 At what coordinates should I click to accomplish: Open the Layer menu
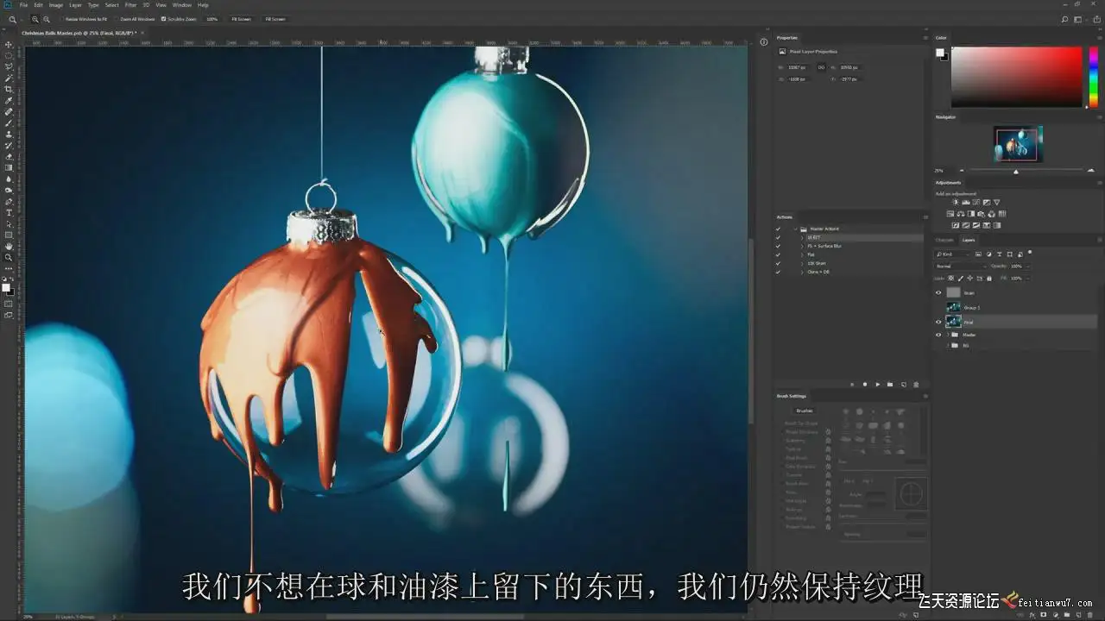[x=76, y=5]
